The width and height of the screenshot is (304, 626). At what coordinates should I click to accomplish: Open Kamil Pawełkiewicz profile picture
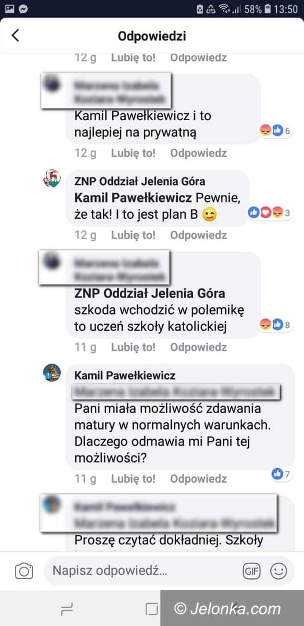[52, 372]
